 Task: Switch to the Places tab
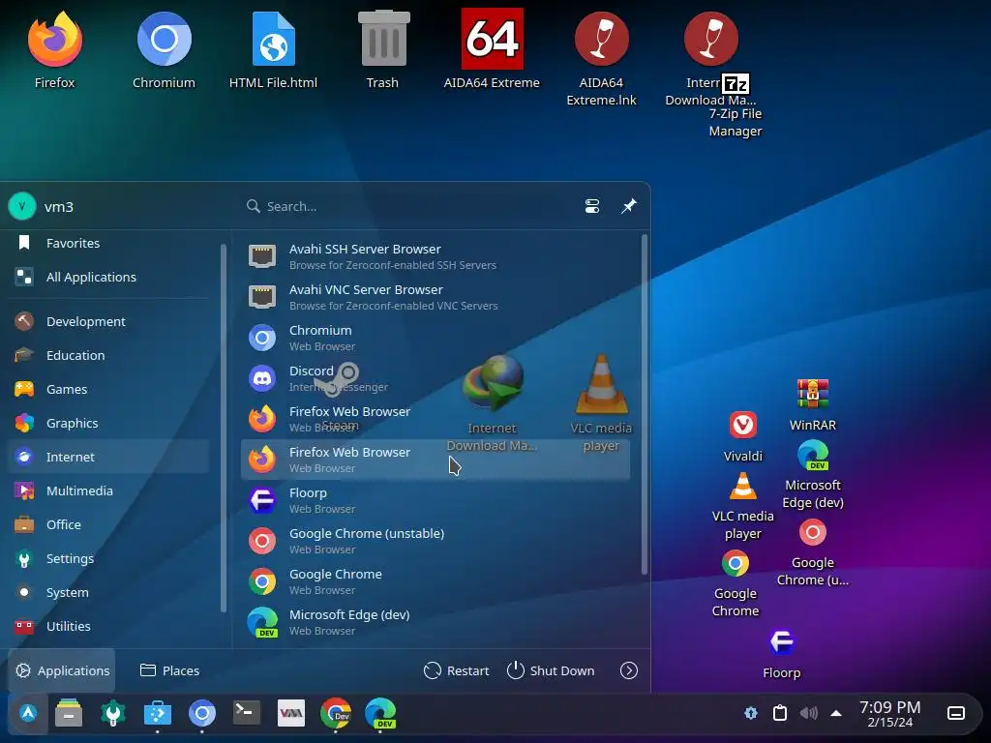tap(169, 670)
